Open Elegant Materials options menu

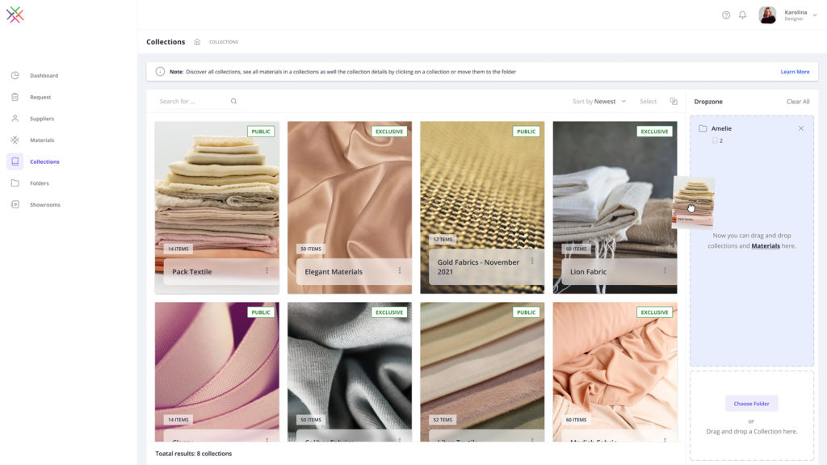click(x=399, y=270)
